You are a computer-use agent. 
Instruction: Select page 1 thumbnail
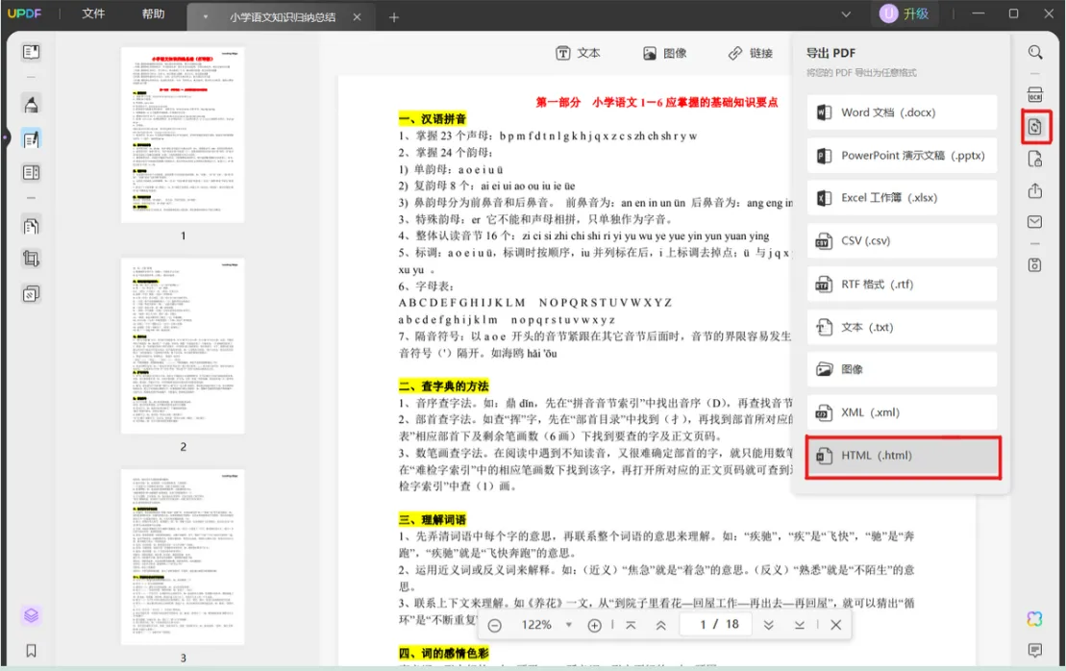pyautogui.click(x=183, y=135)
